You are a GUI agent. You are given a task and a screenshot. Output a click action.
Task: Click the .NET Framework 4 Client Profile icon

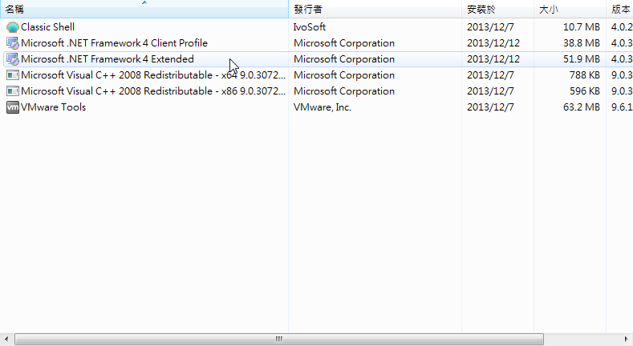pyautogui.click(x=13, y=43)
